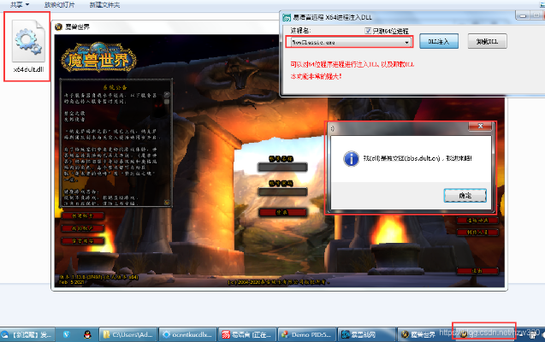Switch to the ocnntkucdlx taskbar item
The width and height of the screenshot is (545, 342).
tap(187, 334)
